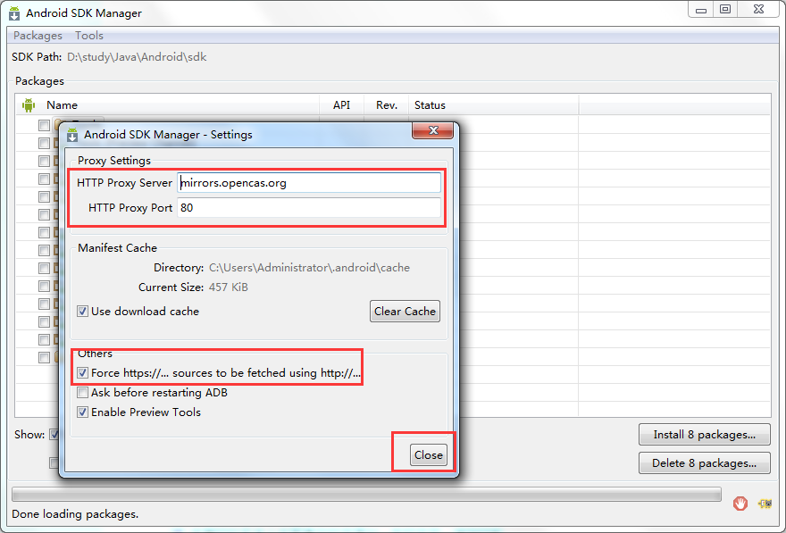This screenshot has height=533, width=786.
Task: Uncheck Force https sources fetched using http
Action: (x=83, y=372)
